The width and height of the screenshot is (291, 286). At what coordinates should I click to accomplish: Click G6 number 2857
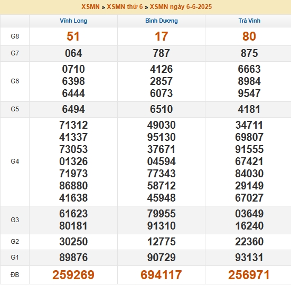162,81
